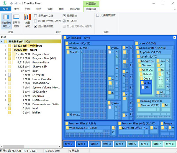Go back with the left arrow button

point(12,3)
